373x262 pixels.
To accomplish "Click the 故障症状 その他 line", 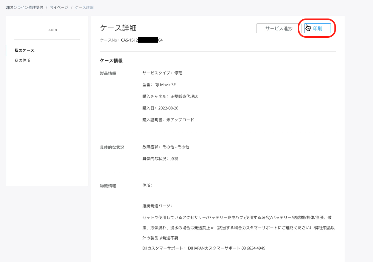I will click(165, 147).
